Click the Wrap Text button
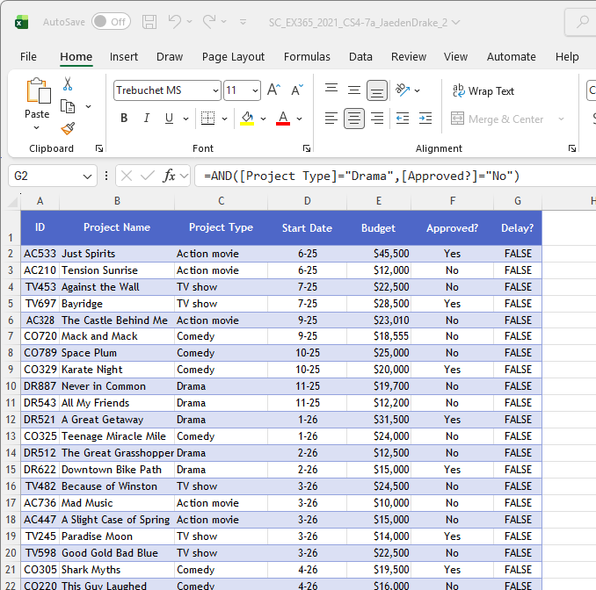Viewport: 596px width, 590px height. pyautogui.click(x=483, y=90)
